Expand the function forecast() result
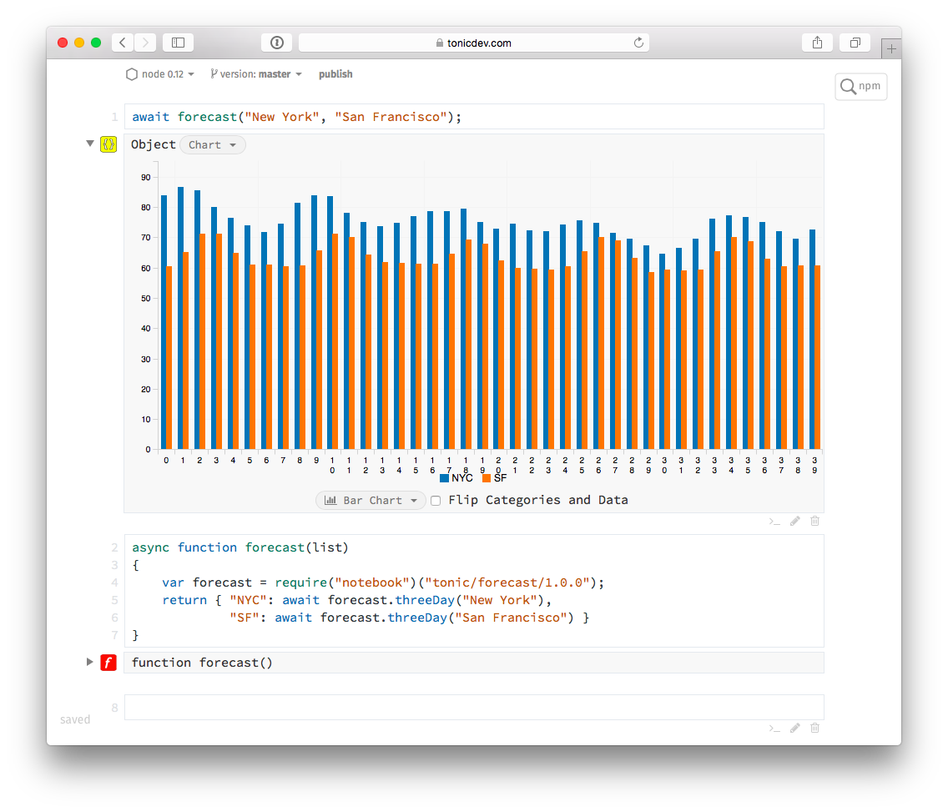Viewport: 948px width, 812px height. [89, 662]
